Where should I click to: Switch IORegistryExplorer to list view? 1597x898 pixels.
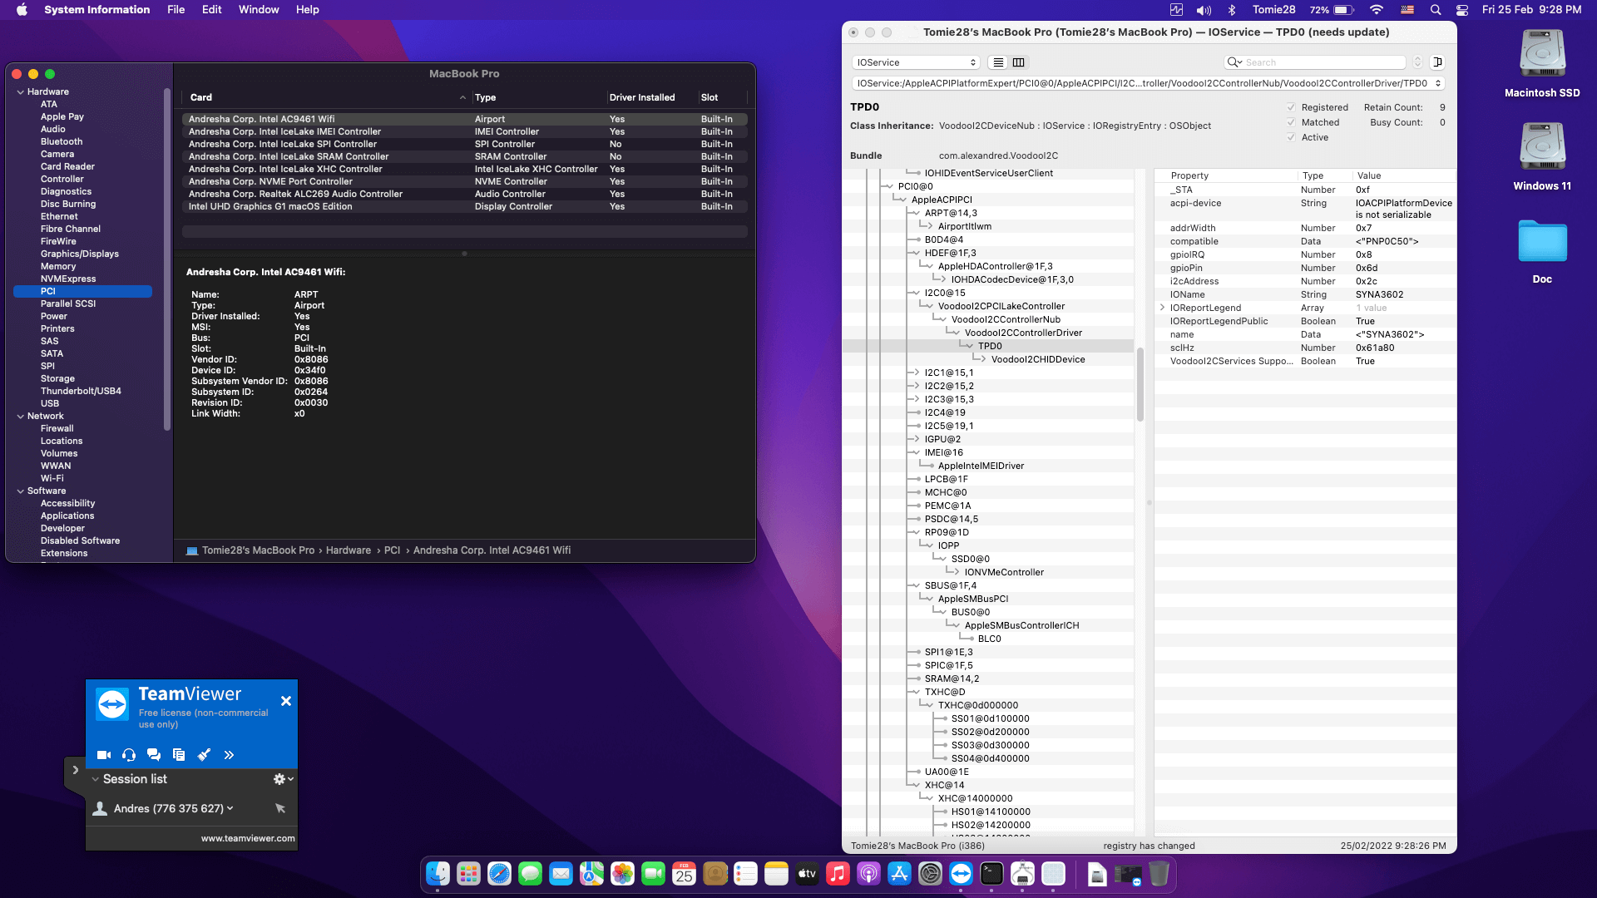pos(998,62)
